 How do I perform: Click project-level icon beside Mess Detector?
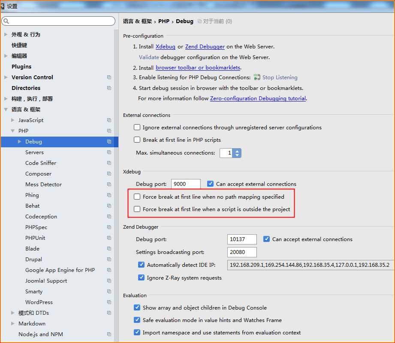point(109,184)
